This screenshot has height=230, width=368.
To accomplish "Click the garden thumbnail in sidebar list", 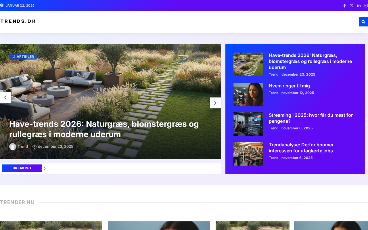I will click(x=248, y=64).
